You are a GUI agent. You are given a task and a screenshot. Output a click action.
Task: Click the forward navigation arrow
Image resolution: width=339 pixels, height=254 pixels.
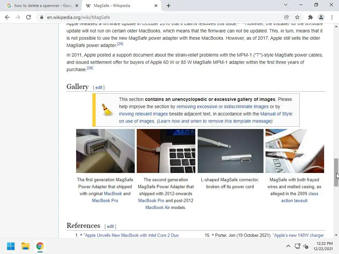(18, 17)
